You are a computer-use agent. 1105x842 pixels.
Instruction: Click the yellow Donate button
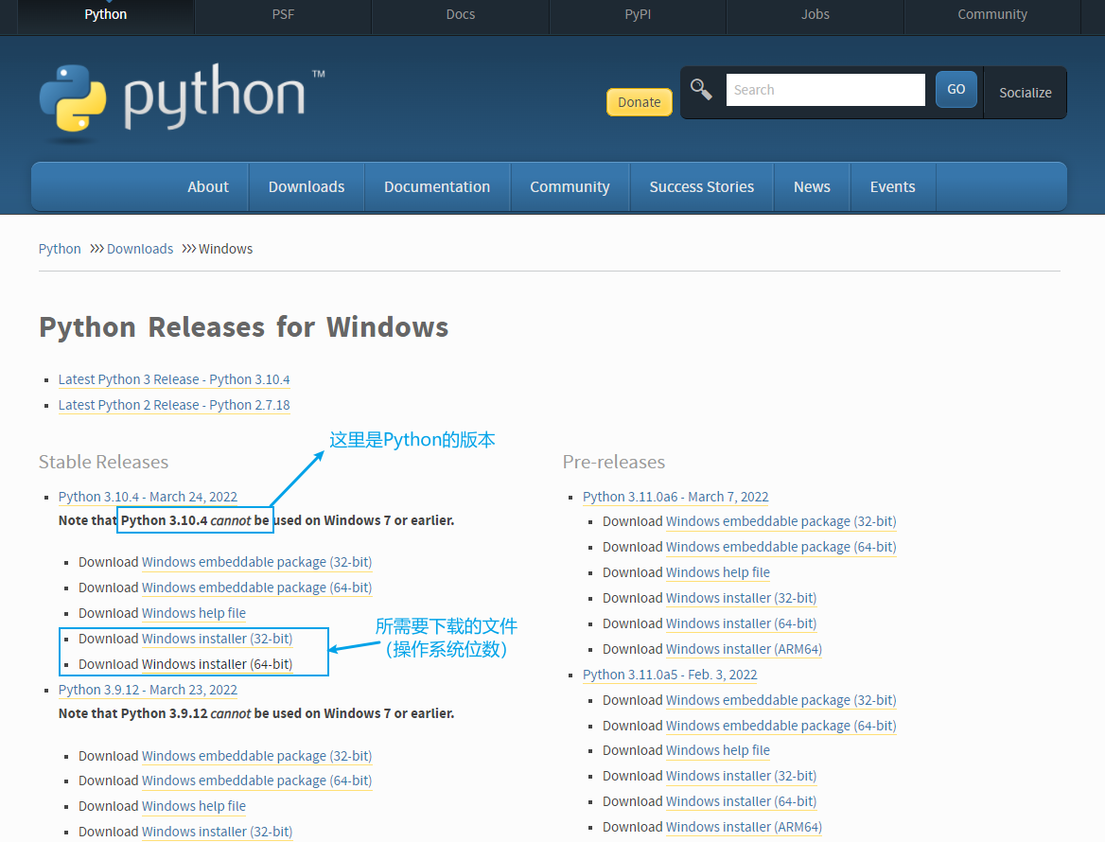(640, 102)
